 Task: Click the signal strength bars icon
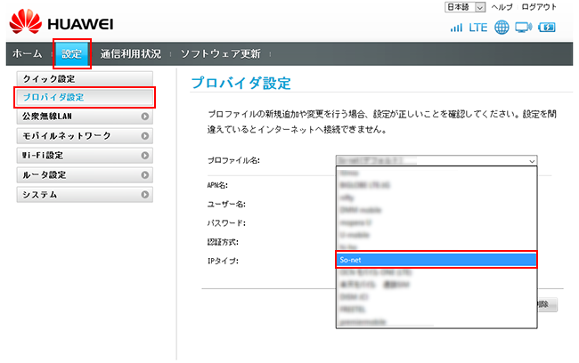click(x=457, y=28)
